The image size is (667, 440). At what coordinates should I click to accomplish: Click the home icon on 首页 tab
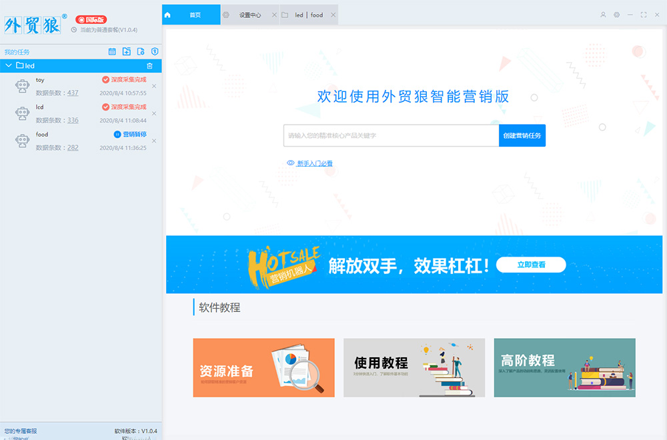pos(167,15)
